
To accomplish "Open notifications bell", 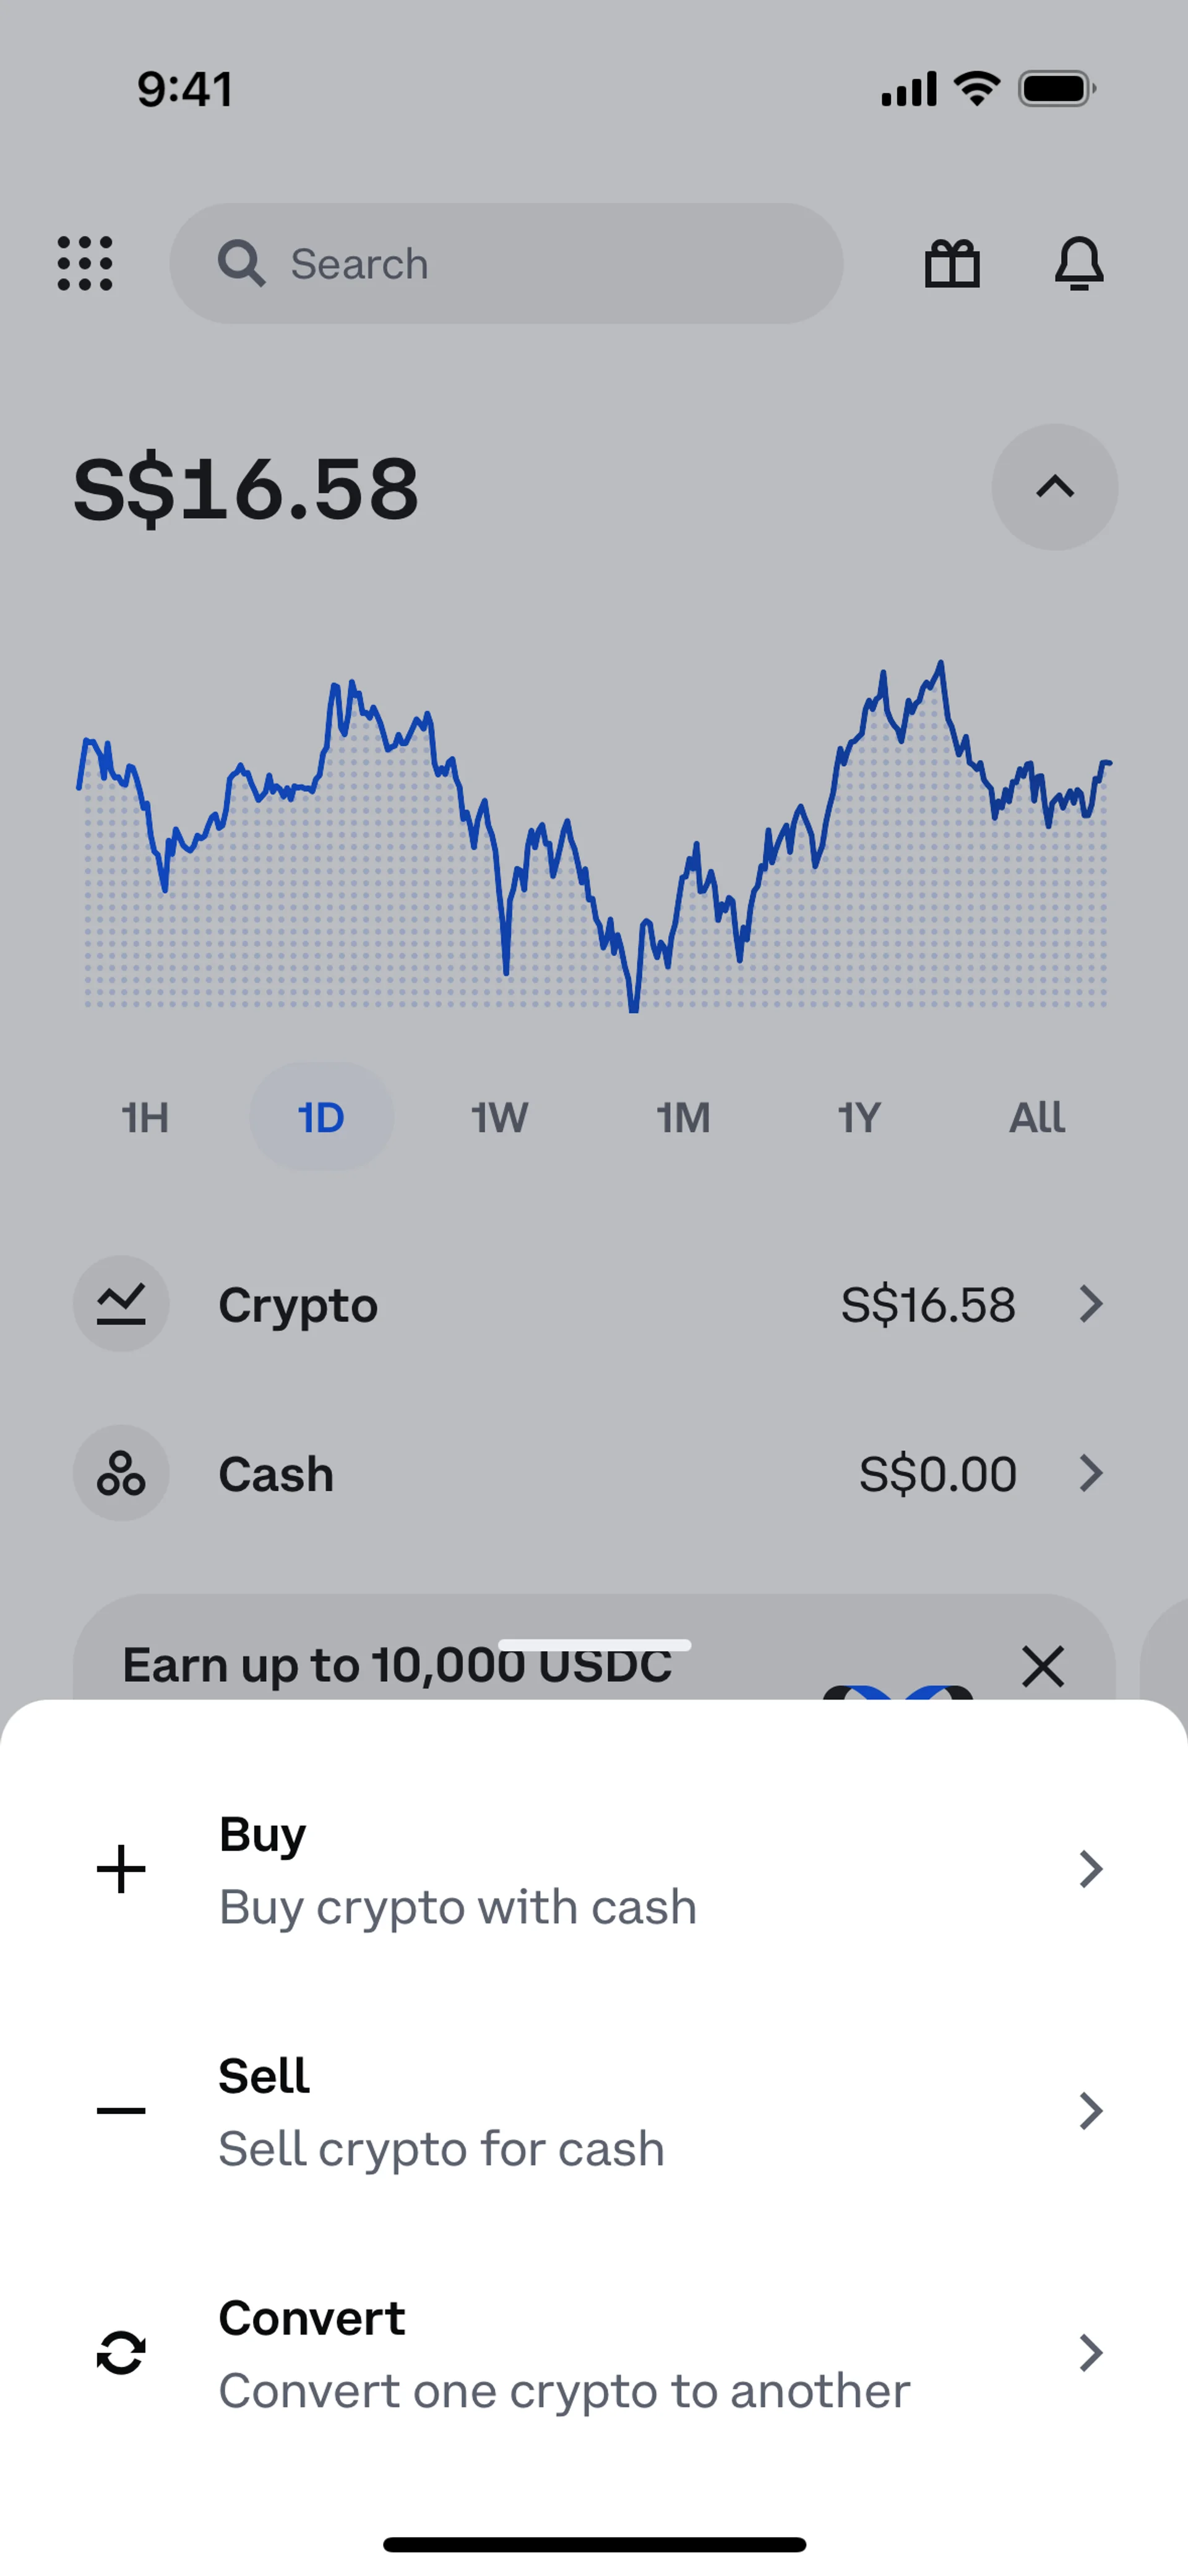I will [x=1079, y=264].
